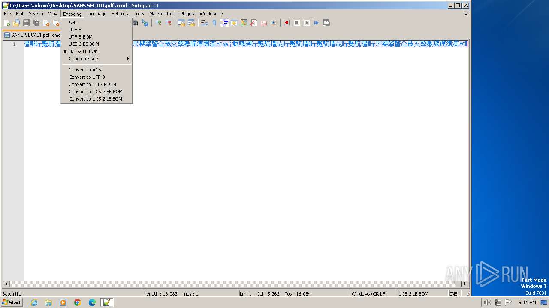Open the Search menu
The width and height of the screenshot is (549, 308).
tap(36, 14)
